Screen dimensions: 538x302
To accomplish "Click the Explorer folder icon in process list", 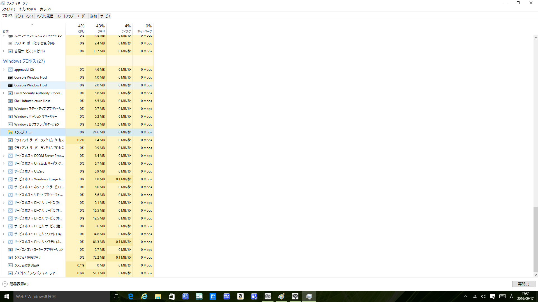I will tap(10, 132).
